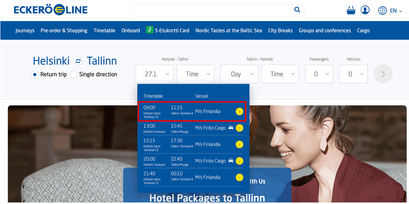Screen dimensions: 409x204
Task: Open Groups and conferences menu
Action: pos(325,30)
